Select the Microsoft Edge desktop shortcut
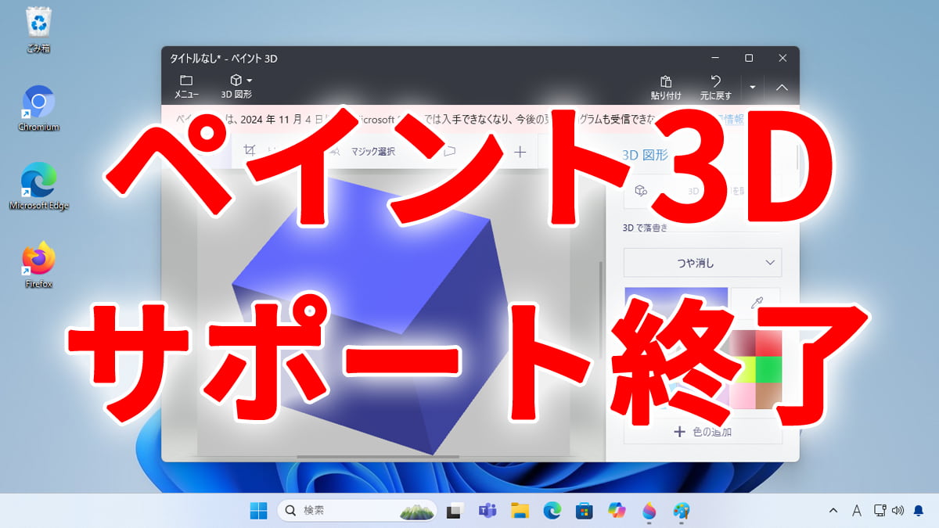This screenshot has height=528, width=939. [x=38, y=186]
